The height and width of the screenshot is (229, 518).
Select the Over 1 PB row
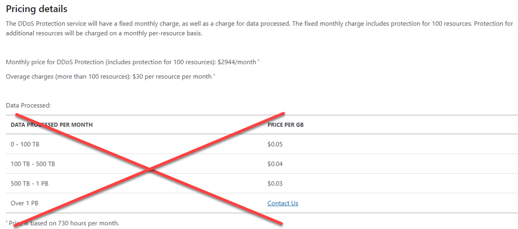(x=262, y=203)
